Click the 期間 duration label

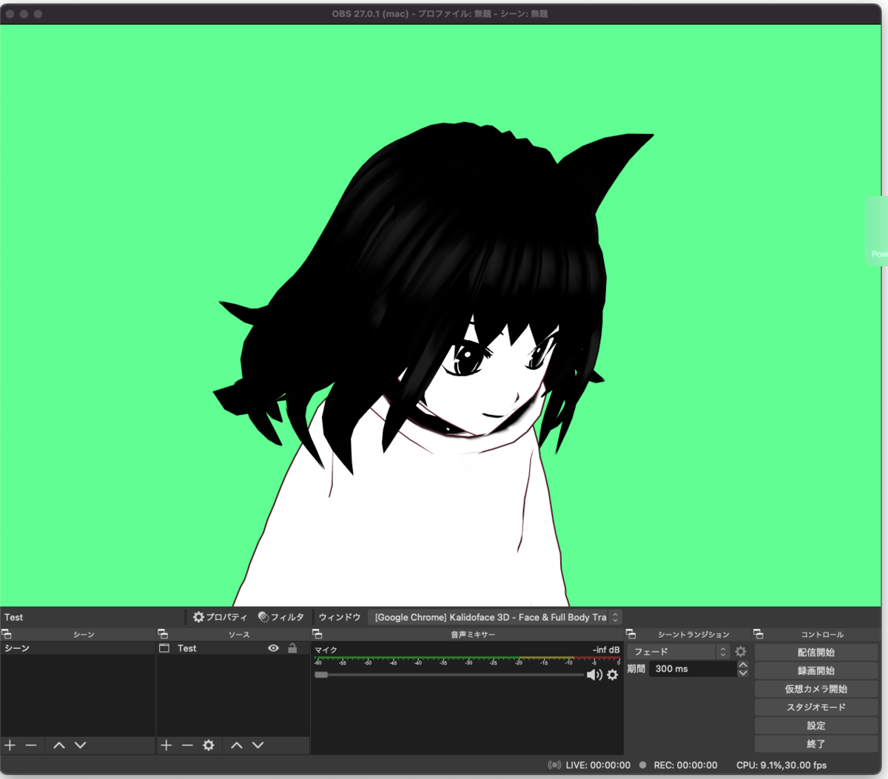pyautogui.click(x=636, y=669)
